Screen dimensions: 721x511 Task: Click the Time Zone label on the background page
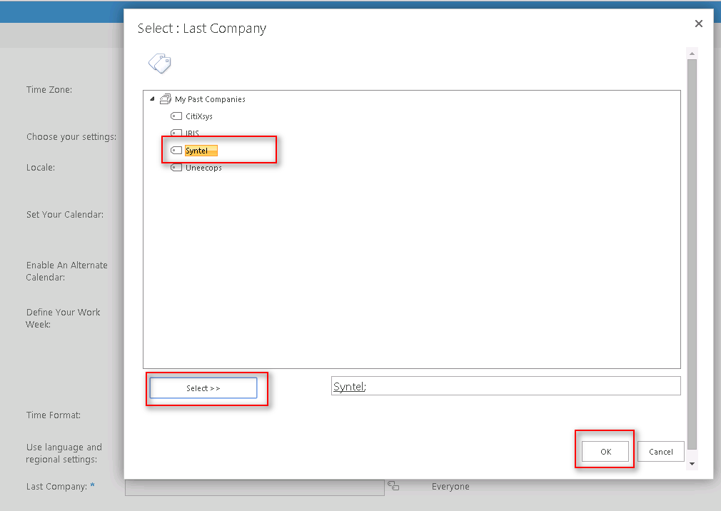[49, 90]
